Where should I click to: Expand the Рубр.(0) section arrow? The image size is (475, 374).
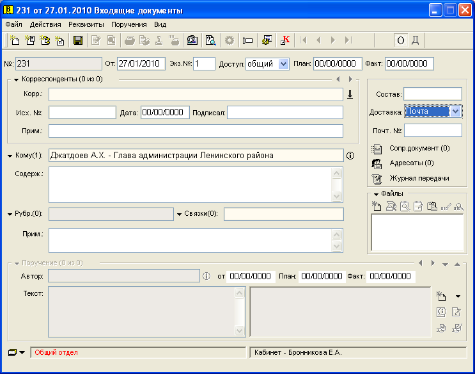point(10,215)
